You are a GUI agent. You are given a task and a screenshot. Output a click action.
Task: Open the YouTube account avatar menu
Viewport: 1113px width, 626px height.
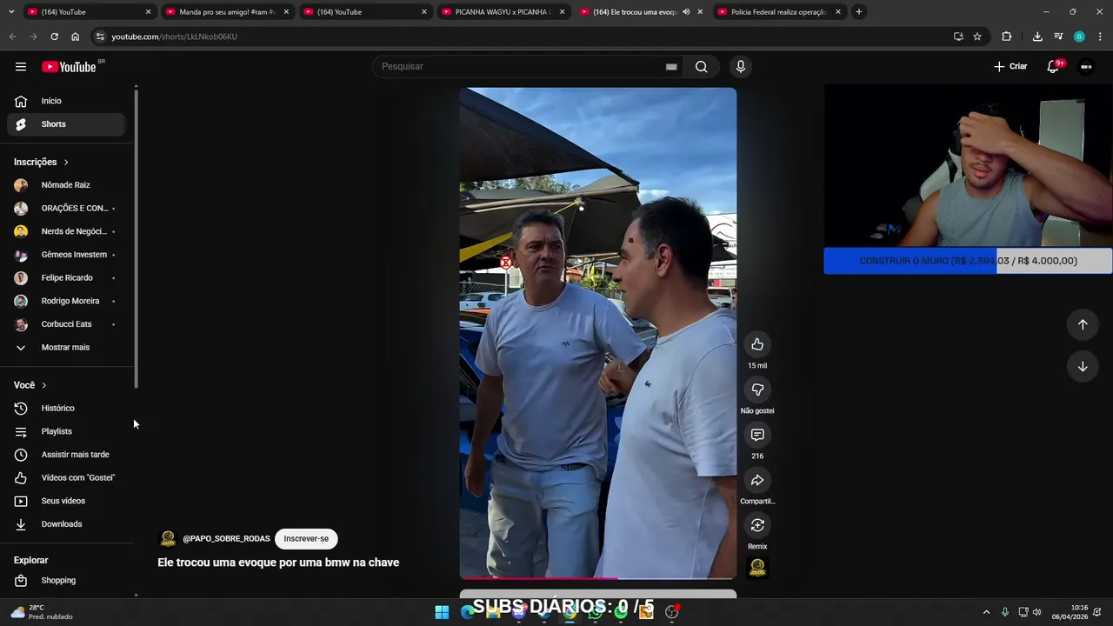(x=1086, y=67)
